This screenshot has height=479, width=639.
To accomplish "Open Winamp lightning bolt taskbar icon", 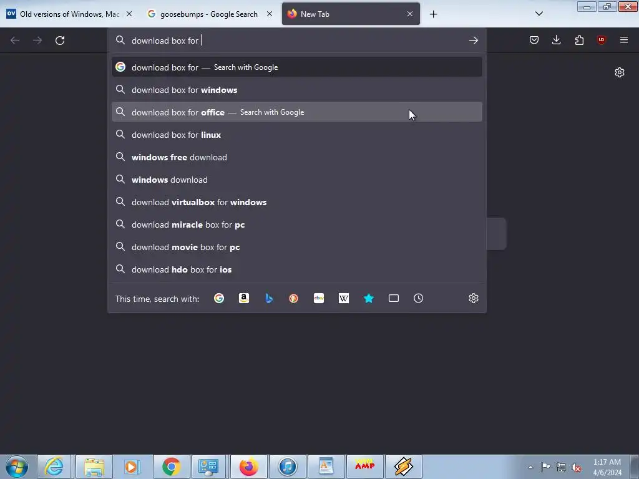I will [404, 467].
